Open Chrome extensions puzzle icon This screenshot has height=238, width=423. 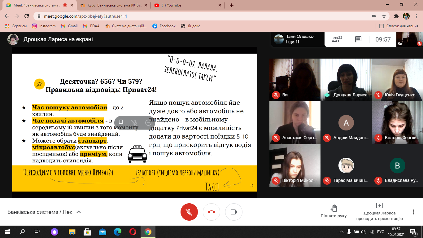coord(396,16)
